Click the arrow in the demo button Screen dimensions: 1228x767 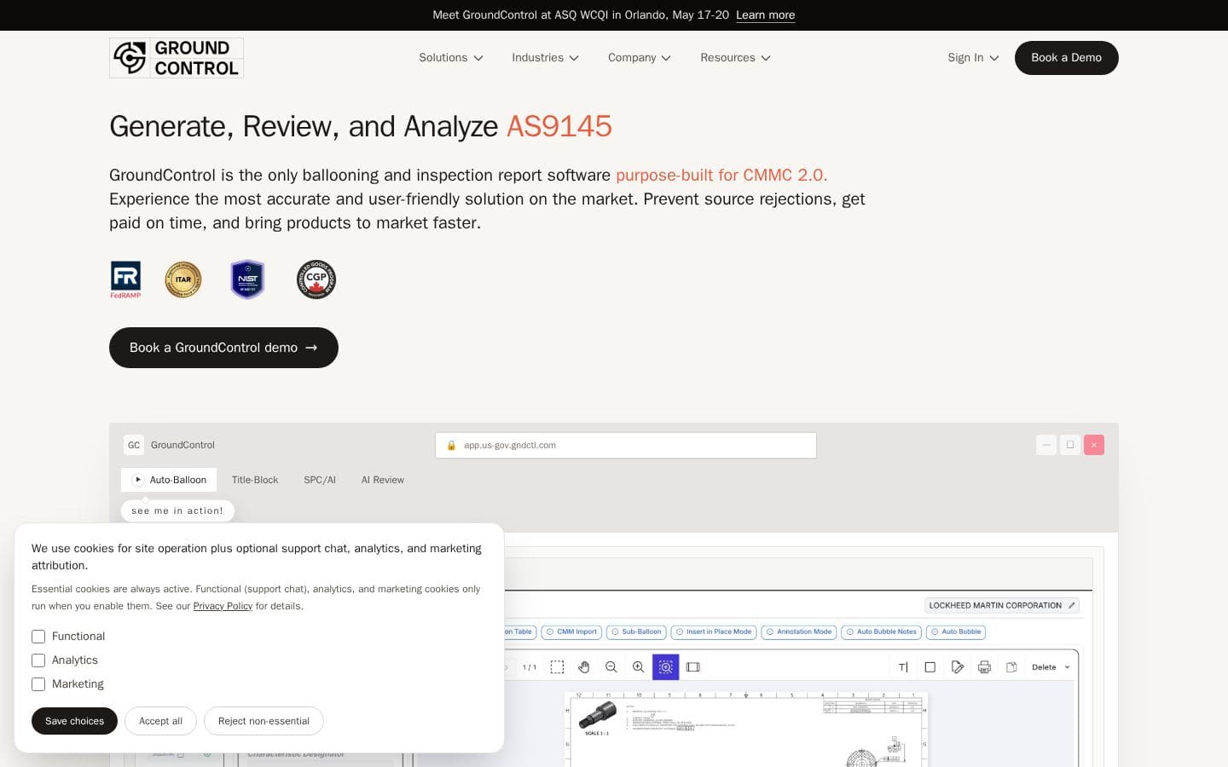(311, 348)
